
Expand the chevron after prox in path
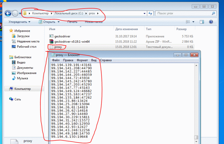[98, 13]
